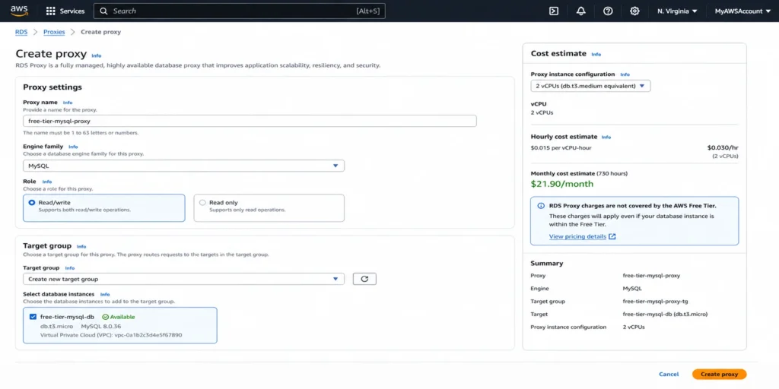The width and height of the screenshot is (779, 389).
Task: Open the CloudShell terminal icon
Action: (x=554, y=11)
